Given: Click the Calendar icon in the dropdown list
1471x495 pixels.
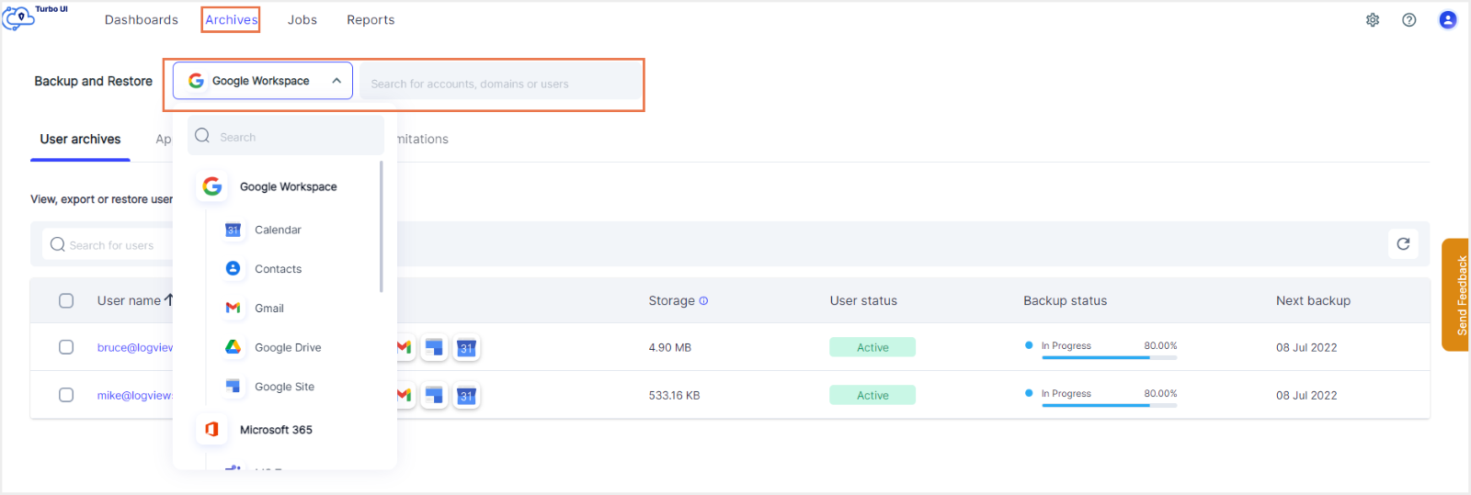Looking at the screenshot, I should coord(234,230).
